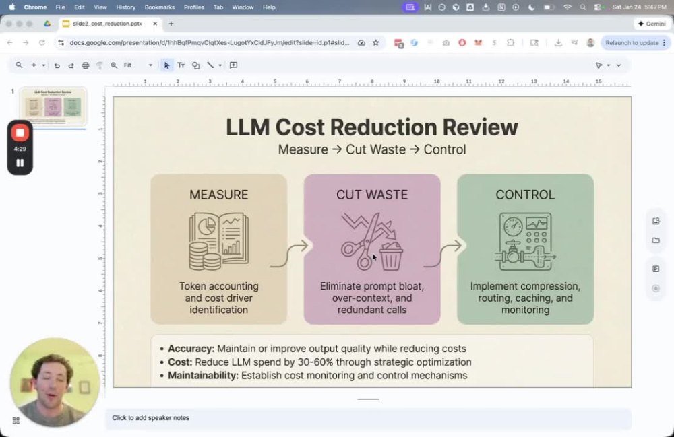This screenshot has width=674, height=437.
Task: Select the Text box tool
Action: 181,65
